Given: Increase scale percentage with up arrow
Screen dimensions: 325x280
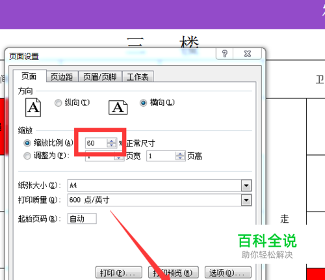Looking at the screenshot, I should (x=111, y=141).
